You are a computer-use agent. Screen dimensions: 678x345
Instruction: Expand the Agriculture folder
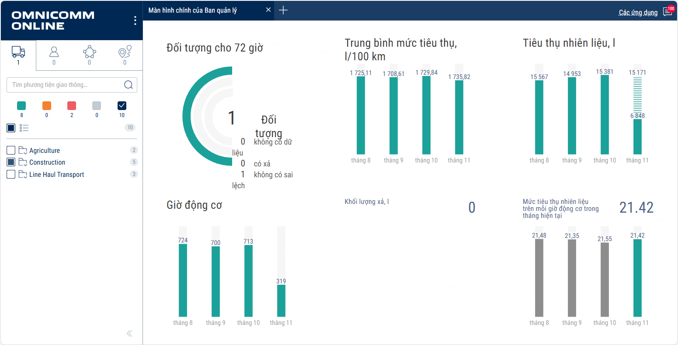point(23,150)
